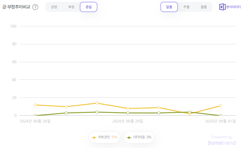Viewport: 242px width, 148px height.
Task: Select the 긍정 sentiment tab
Action: 54,7
